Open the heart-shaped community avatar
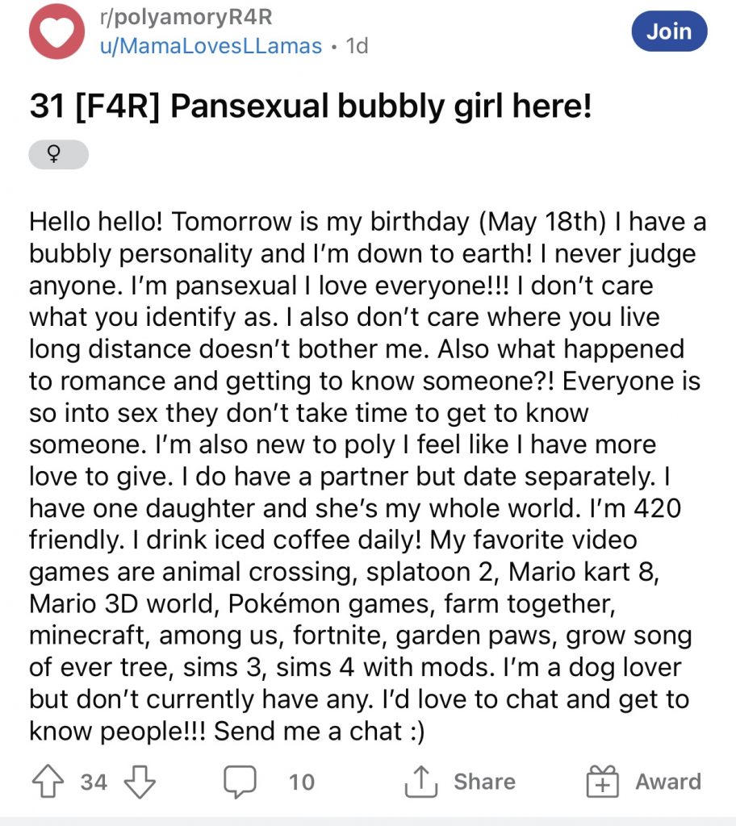The height and width of the screenshot is (826, 736). coord(57,31)
